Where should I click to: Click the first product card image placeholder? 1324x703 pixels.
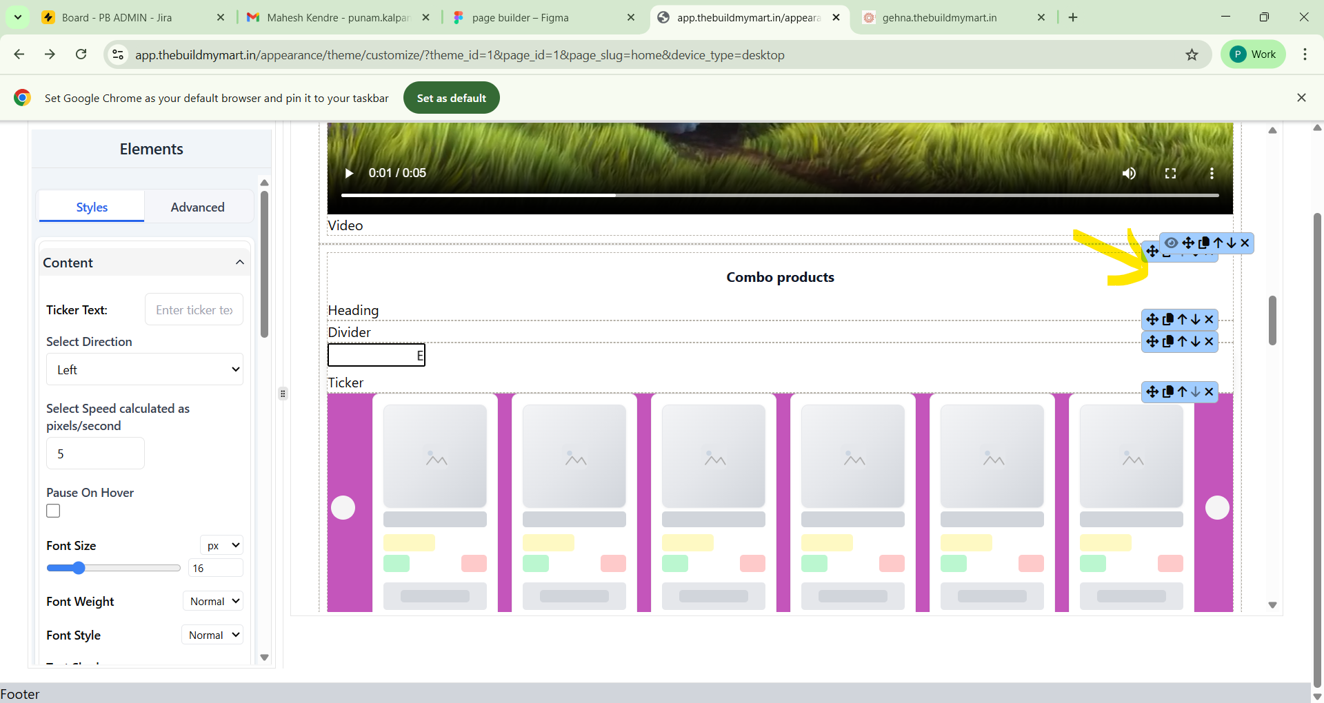pos(435,456)
